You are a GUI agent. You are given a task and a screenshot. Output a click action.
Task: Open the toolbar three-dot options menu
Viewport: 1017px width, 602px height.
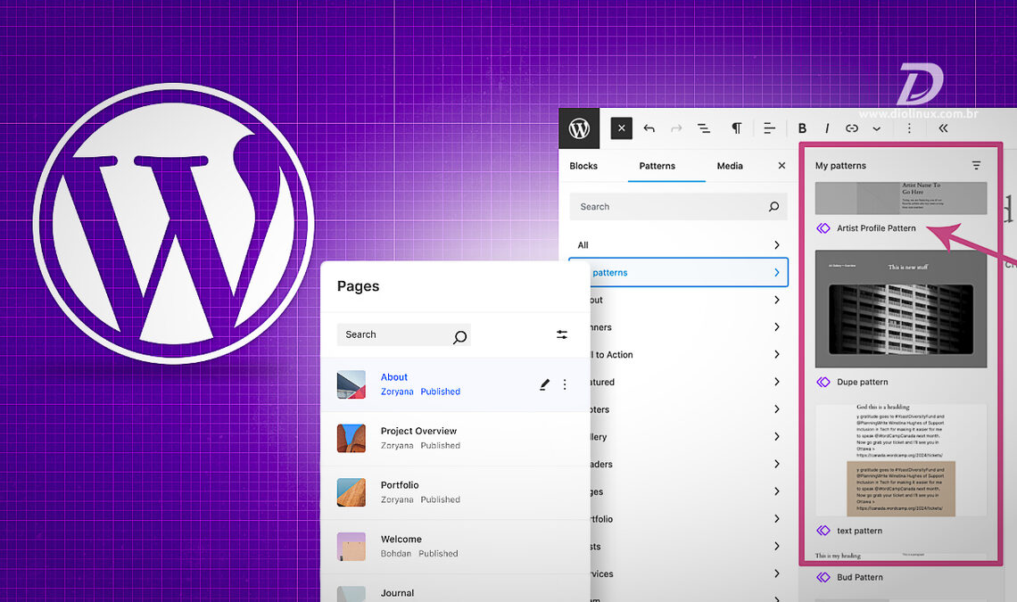point(909,128)
